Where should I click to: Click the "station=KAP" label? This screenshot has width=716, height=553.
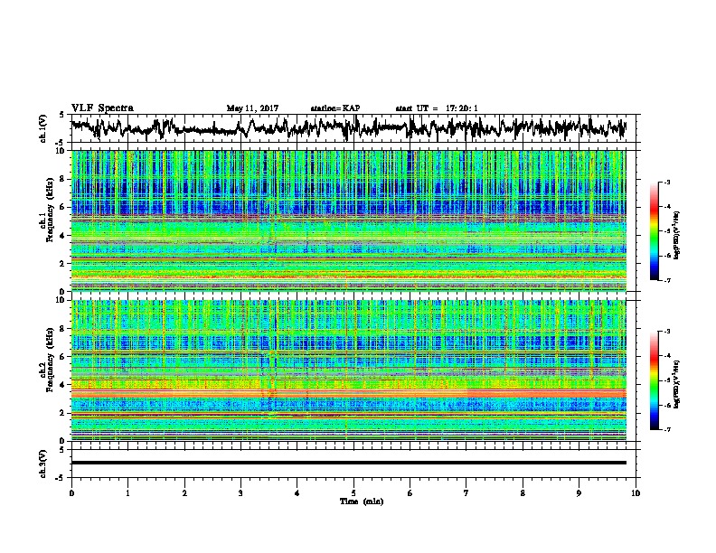[335, 108]
